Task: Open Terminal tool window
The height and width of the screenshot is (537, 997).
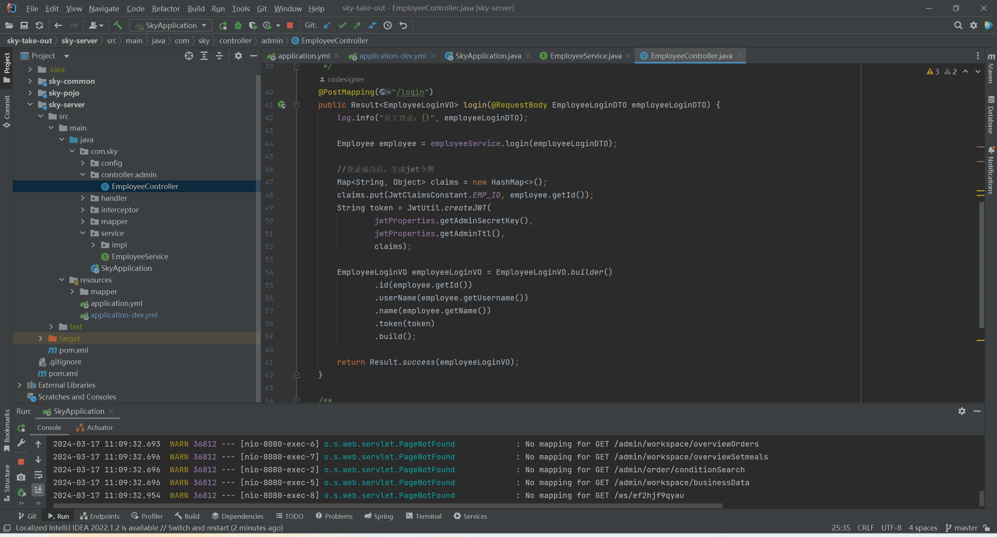Action: (424, 516)
